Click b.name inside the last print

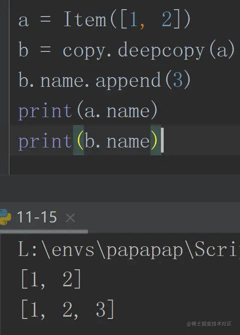pos(117,141)
